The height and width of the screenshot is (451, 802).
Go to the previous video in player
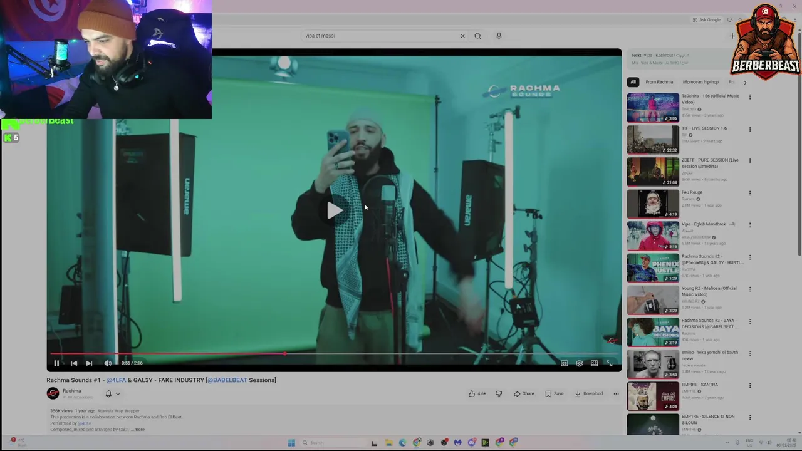(74, 363)
